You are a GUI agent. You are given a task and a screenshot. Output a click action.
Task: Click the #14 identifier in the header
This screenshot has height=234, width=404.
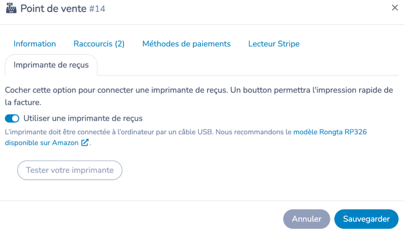tap(97, 9)
